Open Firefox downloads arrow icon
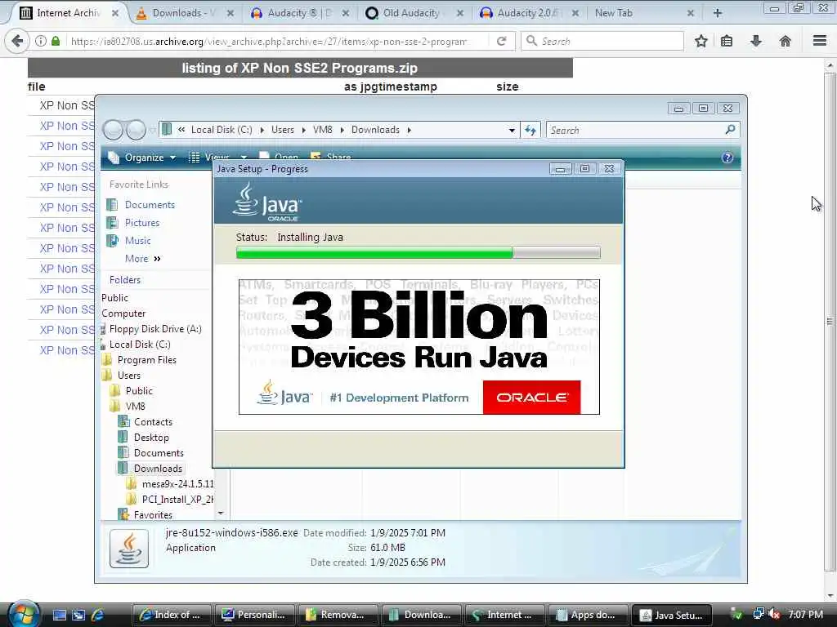 (x=756, y=41)
